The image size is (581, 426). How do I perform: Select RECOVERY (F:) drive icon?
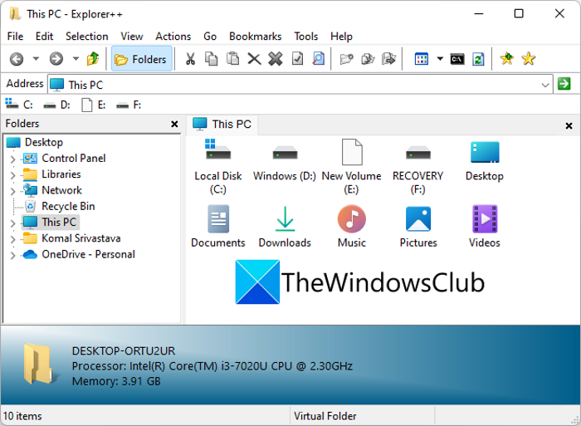tap(418, 166)
